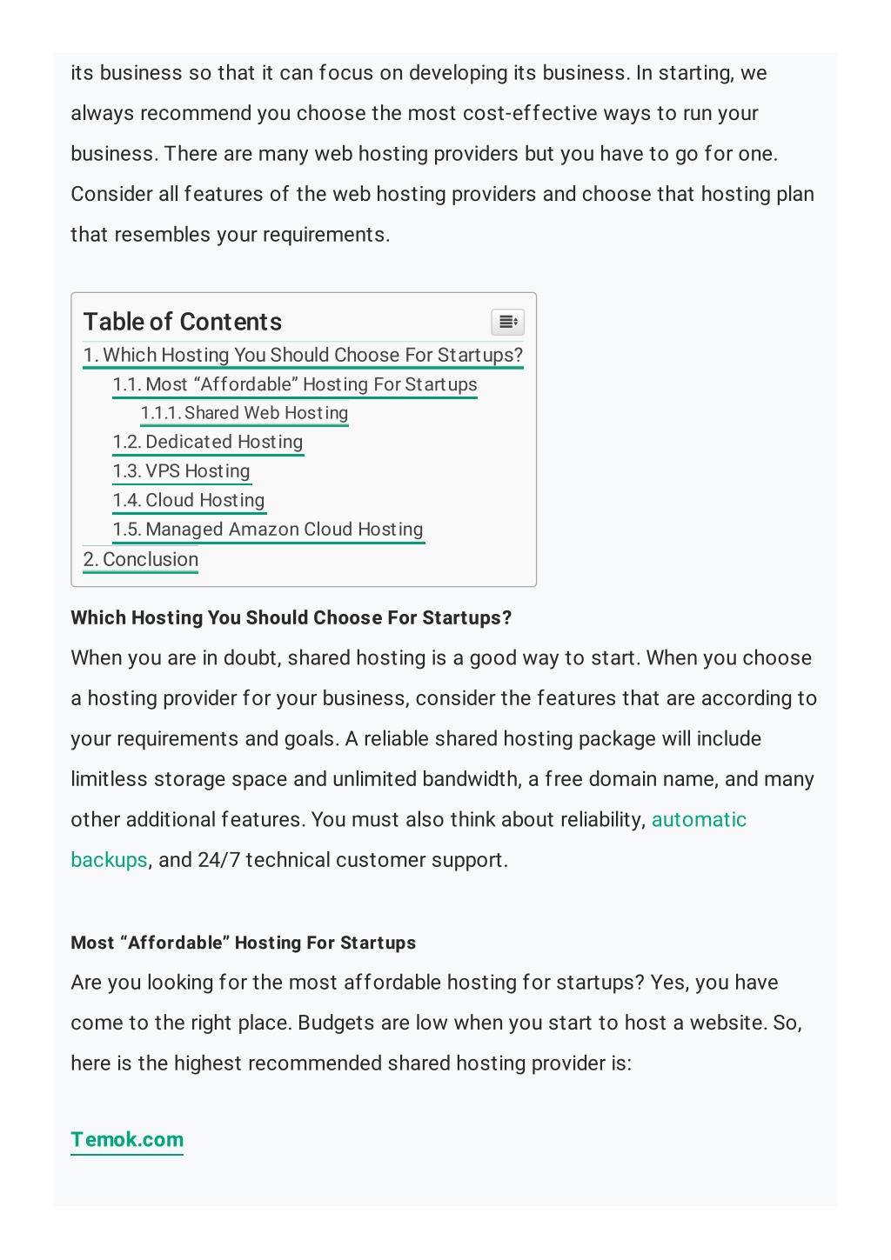Viewport: 891px width, 1260px height.
Task: Click the bold 'Which Hosting You Should Choose' heading
Action: point(291,617)
